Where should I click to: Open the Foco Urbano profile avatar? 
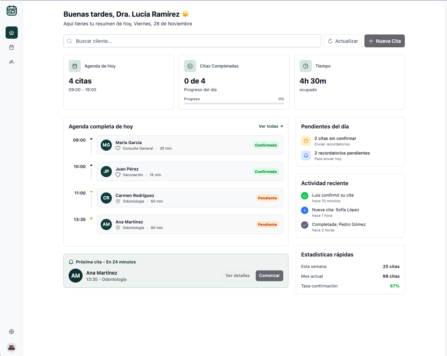pos(11,347)
